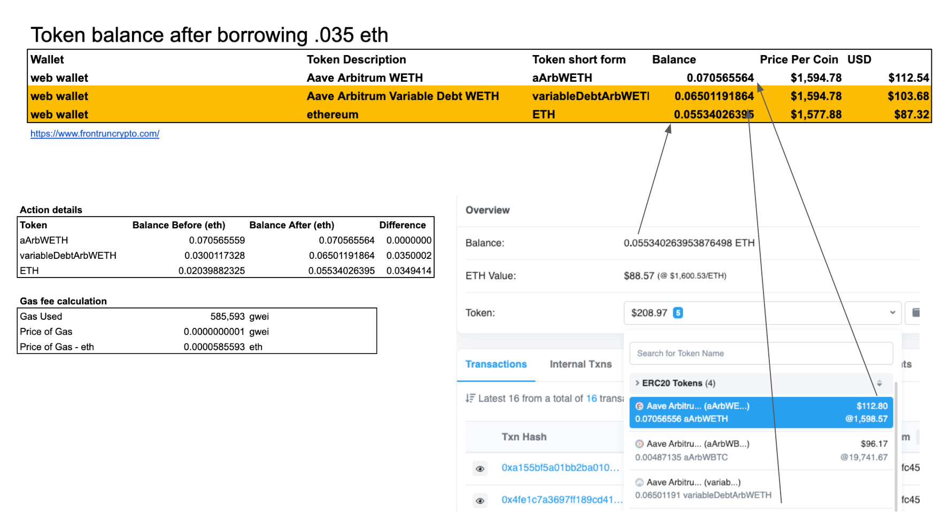Click the Balance After (eth) column header
This screenshot has width=949, height=523.
(x=291, y=225)
